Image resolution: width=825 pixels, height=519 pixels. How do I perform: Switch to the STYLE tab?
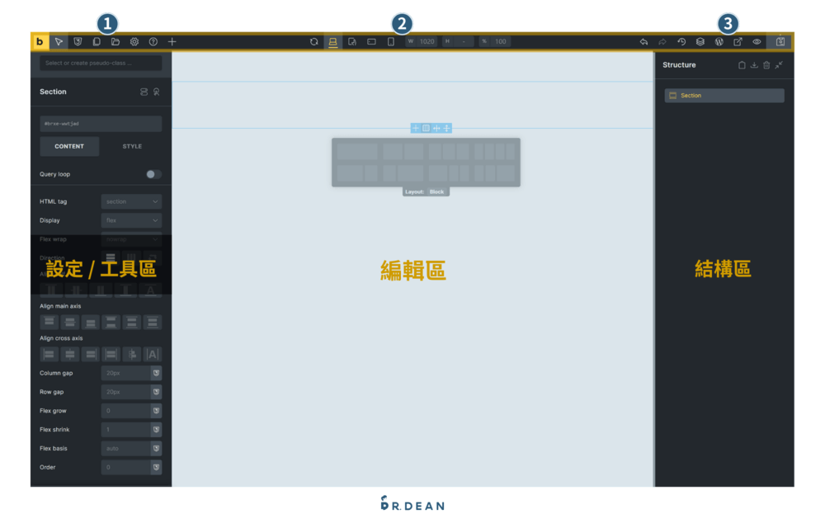pos(131,146)
